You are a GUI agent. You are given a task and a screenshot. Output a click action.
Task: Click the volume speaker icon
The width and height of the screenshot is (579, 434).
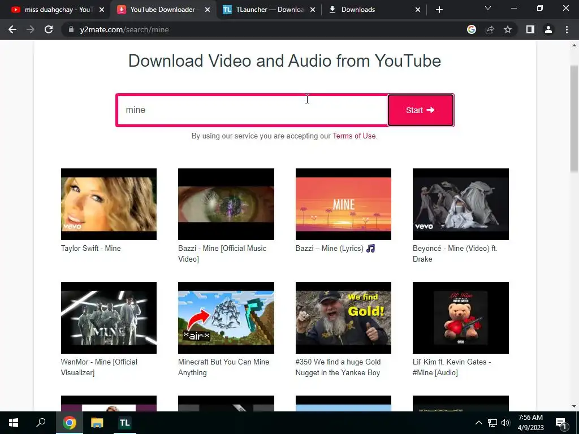point(505,423)
